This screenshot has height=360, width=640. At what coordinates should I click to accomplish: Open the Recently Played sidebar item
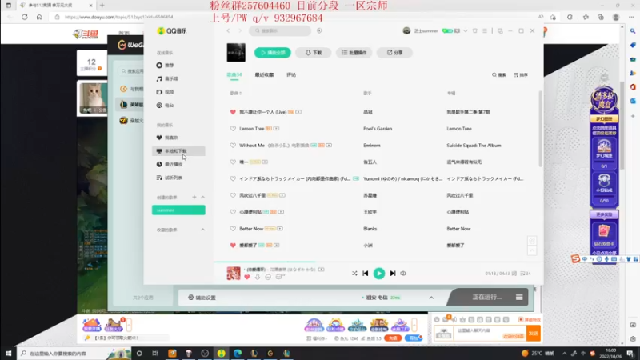coord(178,164)
